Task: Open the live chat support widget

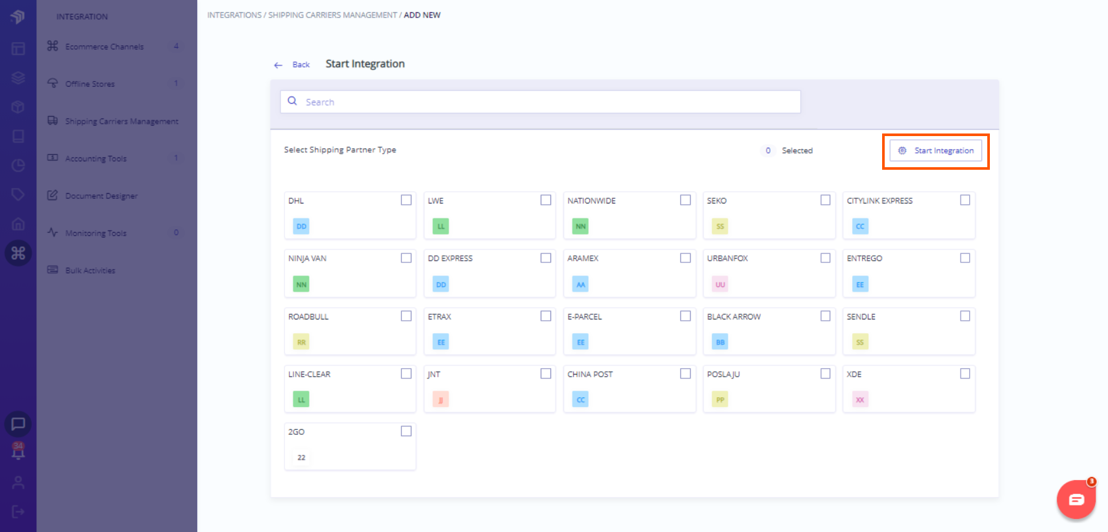Action: pos(1076,500)
